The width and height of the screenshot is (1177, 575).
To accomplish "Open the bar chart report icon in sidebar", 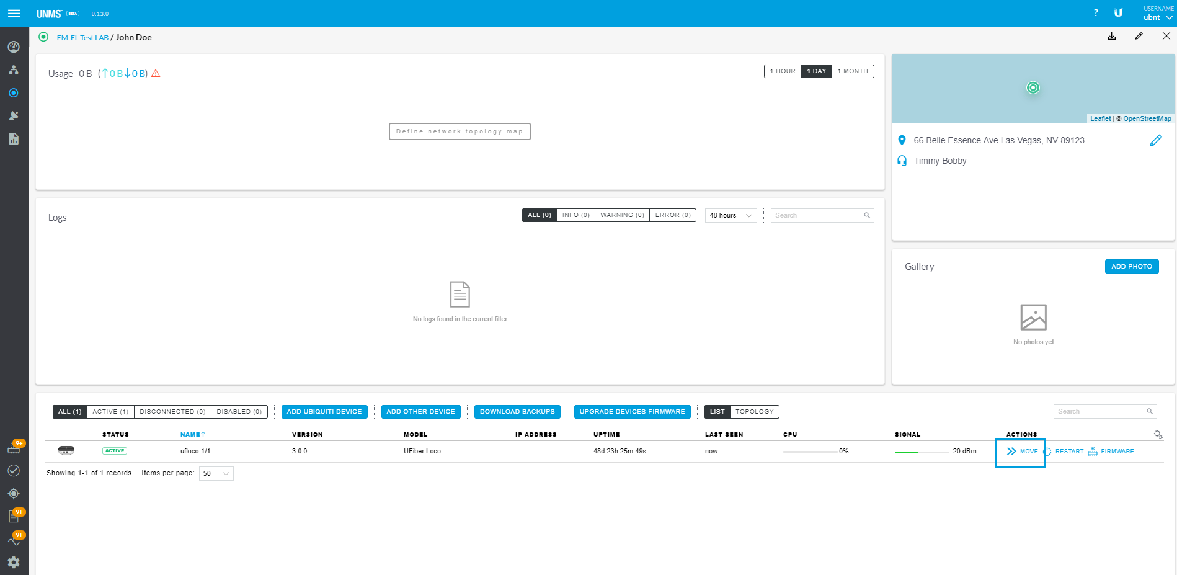I will coord(14,139).
